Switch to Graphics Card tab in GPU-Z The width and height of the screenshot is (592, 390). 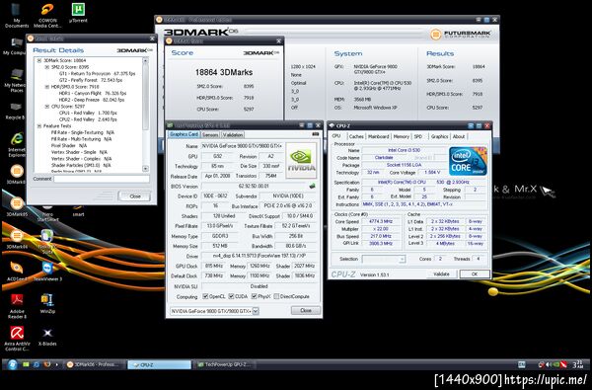pos(184,134)
